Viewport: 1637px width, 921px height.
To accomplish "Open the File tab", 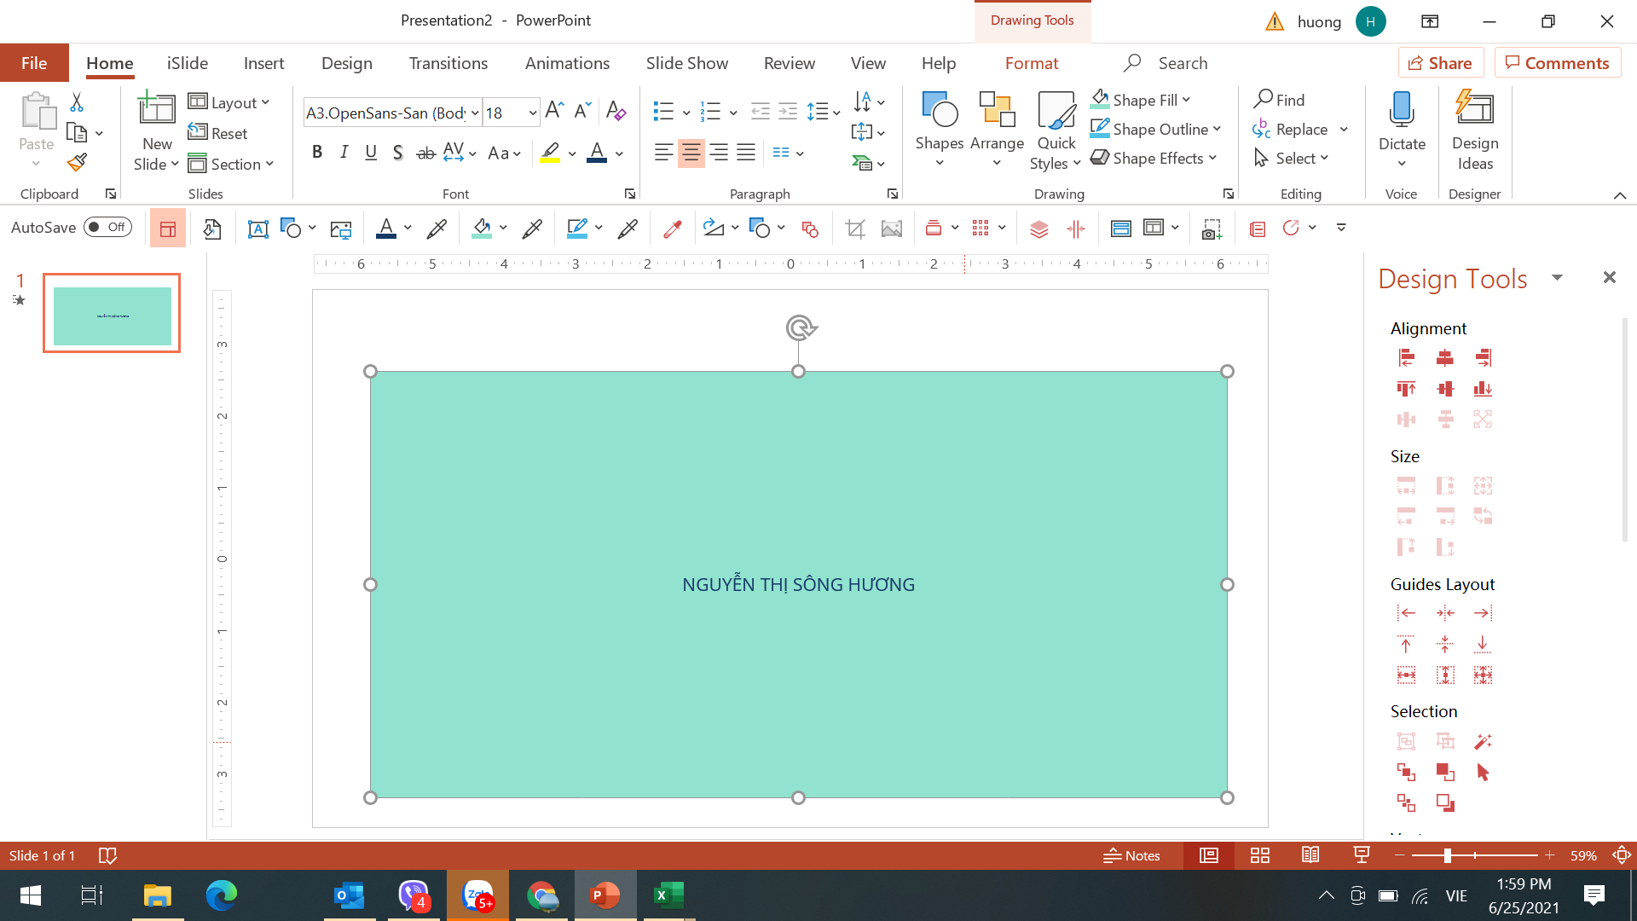I will [x=34, y=63].
